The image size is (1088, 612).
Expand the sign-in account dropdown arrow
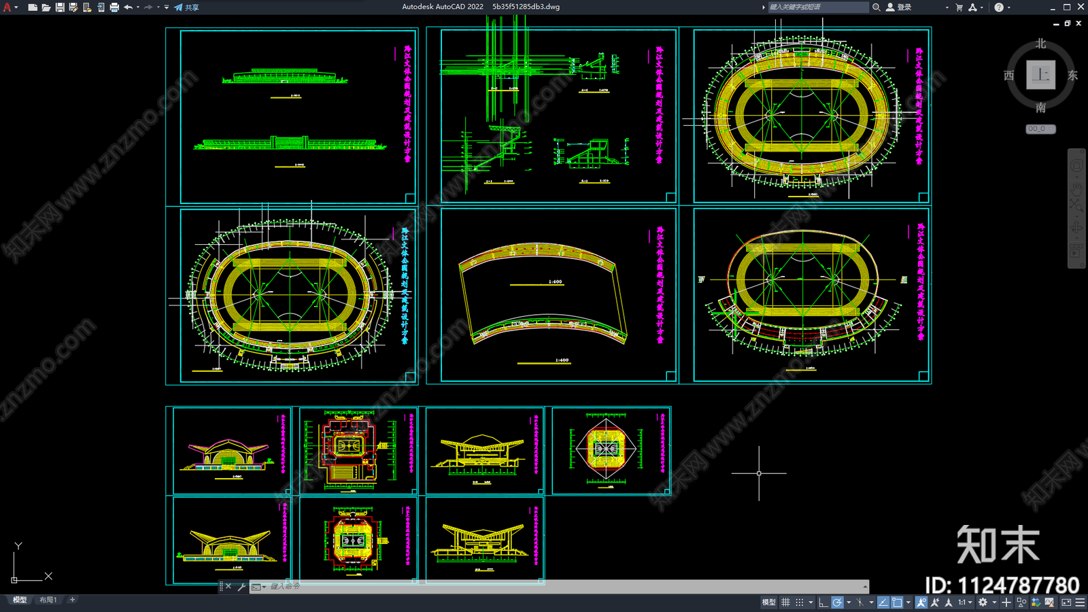(x=947, y=7)
